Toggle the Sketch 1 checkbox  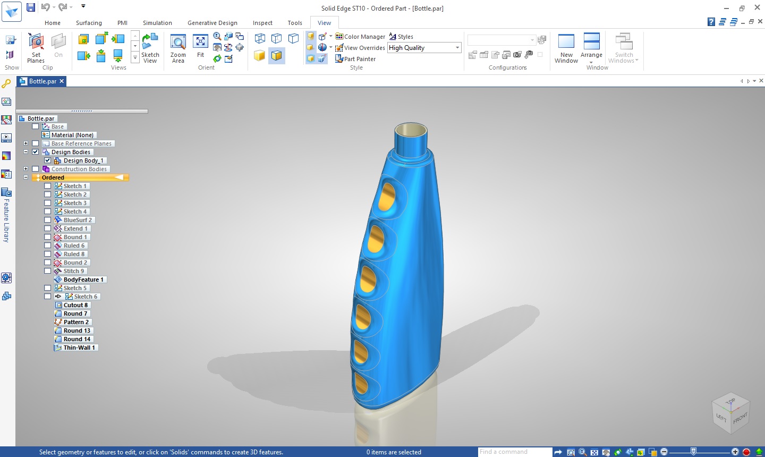click(x=48, y=186)
